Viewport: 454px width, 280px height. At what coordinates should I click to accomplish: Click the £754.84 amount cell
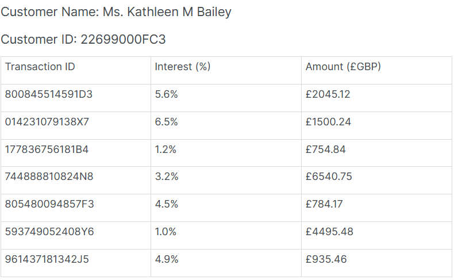pyautogui.click(x=326, y=149)
